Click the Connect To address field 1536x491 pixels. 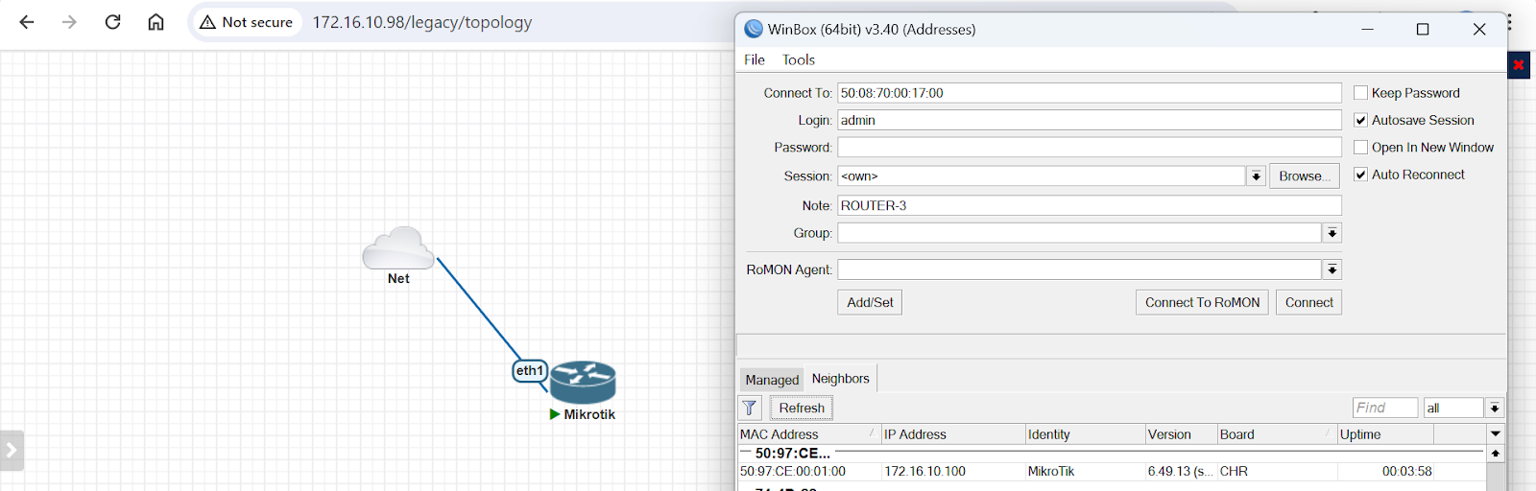[1090, 93]
